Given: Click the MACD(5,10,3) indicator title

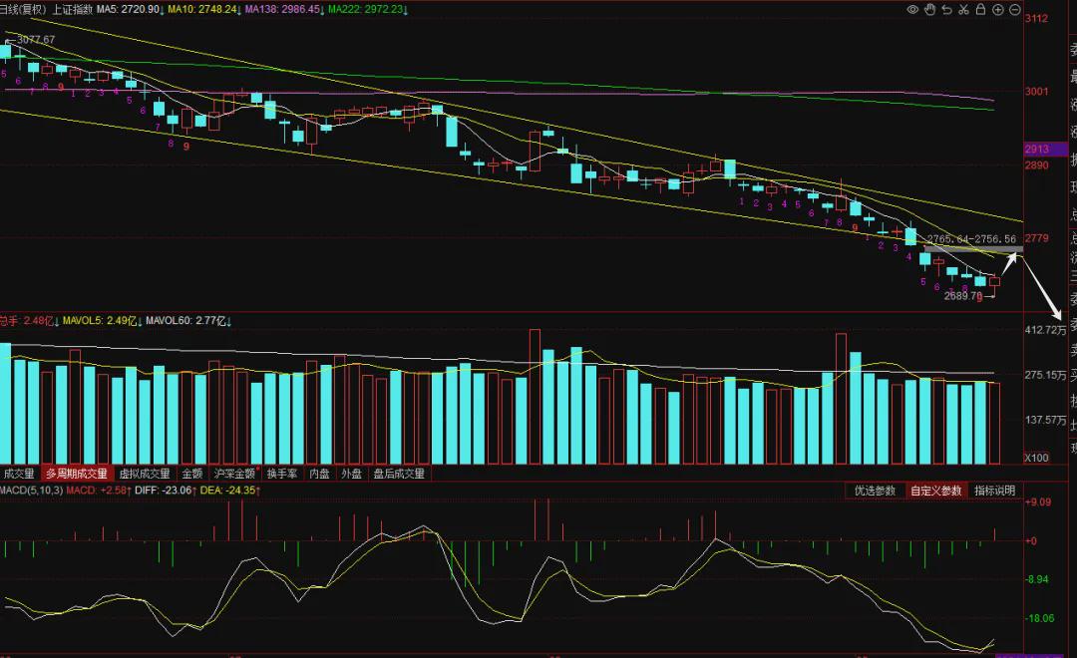Looking at the screenshot, I should click(x=32, y=491).
